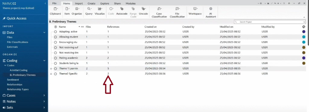This screenshot has height=112, width=309.
Task: Expand the Theme2 Specific node
Action: (x=51, y=74)
